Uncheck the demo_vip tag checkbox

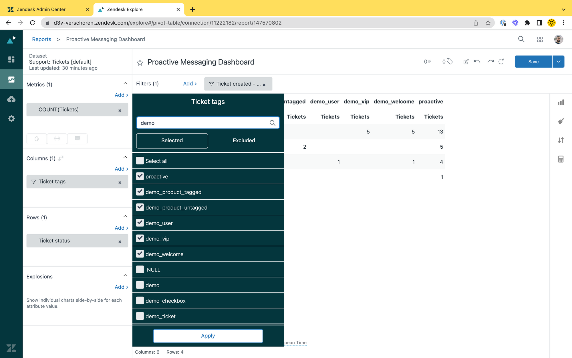tap(140, 238)
